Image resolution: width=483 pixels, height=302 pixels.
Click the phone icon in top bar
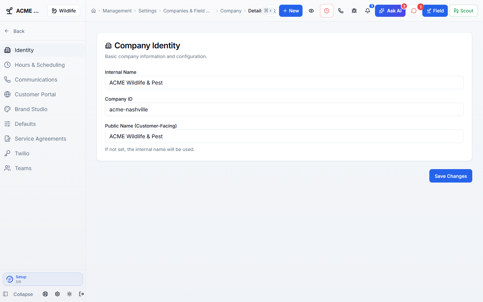pos(341,11)
